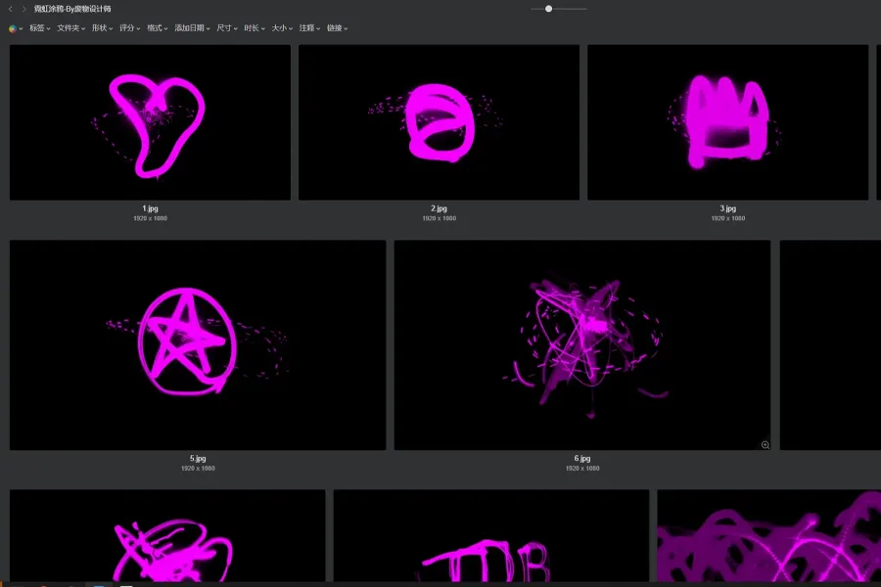This screenshot has height=587, width=881.
Task: Click the 2.jpg file name label
Action: pyautogui.click(x=439, y=208)
